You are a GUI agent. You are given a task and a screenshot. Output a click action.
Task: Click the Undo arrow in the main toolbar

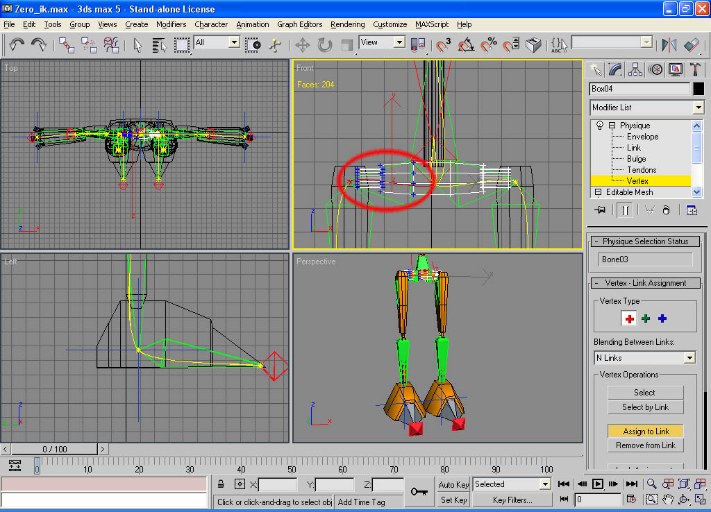[17, 45]
